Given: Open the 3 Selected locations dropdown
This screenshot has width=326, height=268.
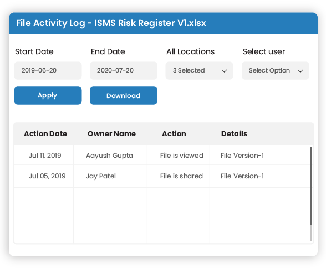Looking at the screenshot, I should click(x=199, y=70).
